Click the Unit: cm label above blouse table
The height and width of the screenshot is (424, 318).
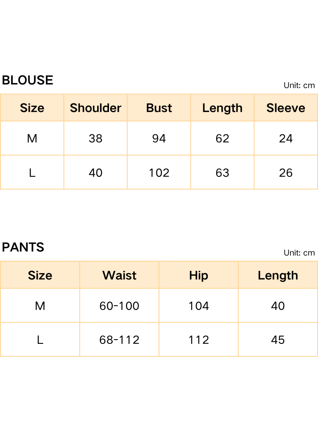(x=299, y=86)
